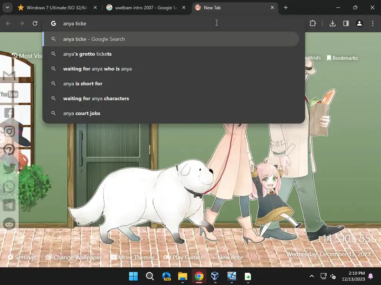Launch Microsoft Edge PRE from taskbar
Screen dimensions: 381x285
coord(166,276)
